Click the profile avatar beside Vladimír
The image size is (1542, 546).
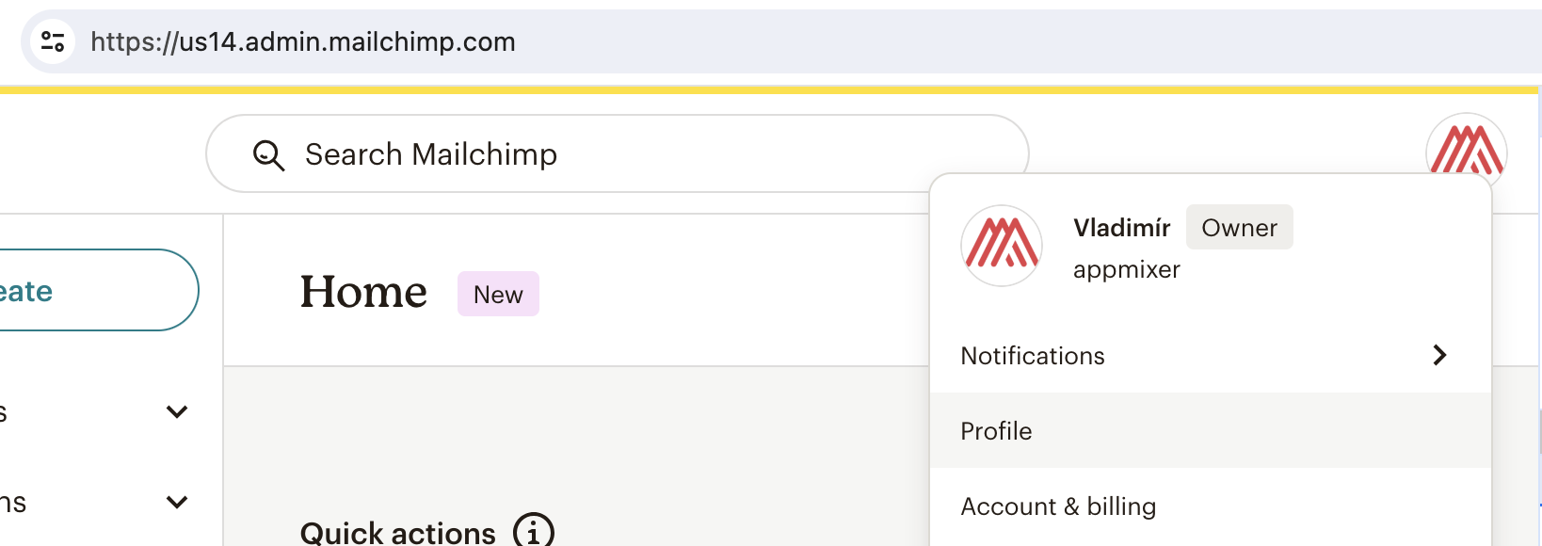pyautogui.click(x=1002, y=246)
